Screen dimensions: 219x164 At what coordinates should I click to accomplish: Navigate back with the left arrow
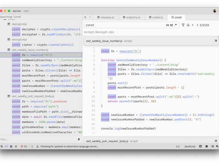(86, 17)
